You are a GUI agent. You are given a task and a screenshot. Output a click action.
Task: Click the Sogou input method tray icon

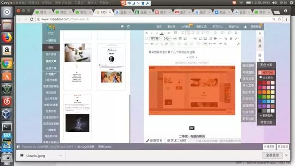click(x=234, y=3)
